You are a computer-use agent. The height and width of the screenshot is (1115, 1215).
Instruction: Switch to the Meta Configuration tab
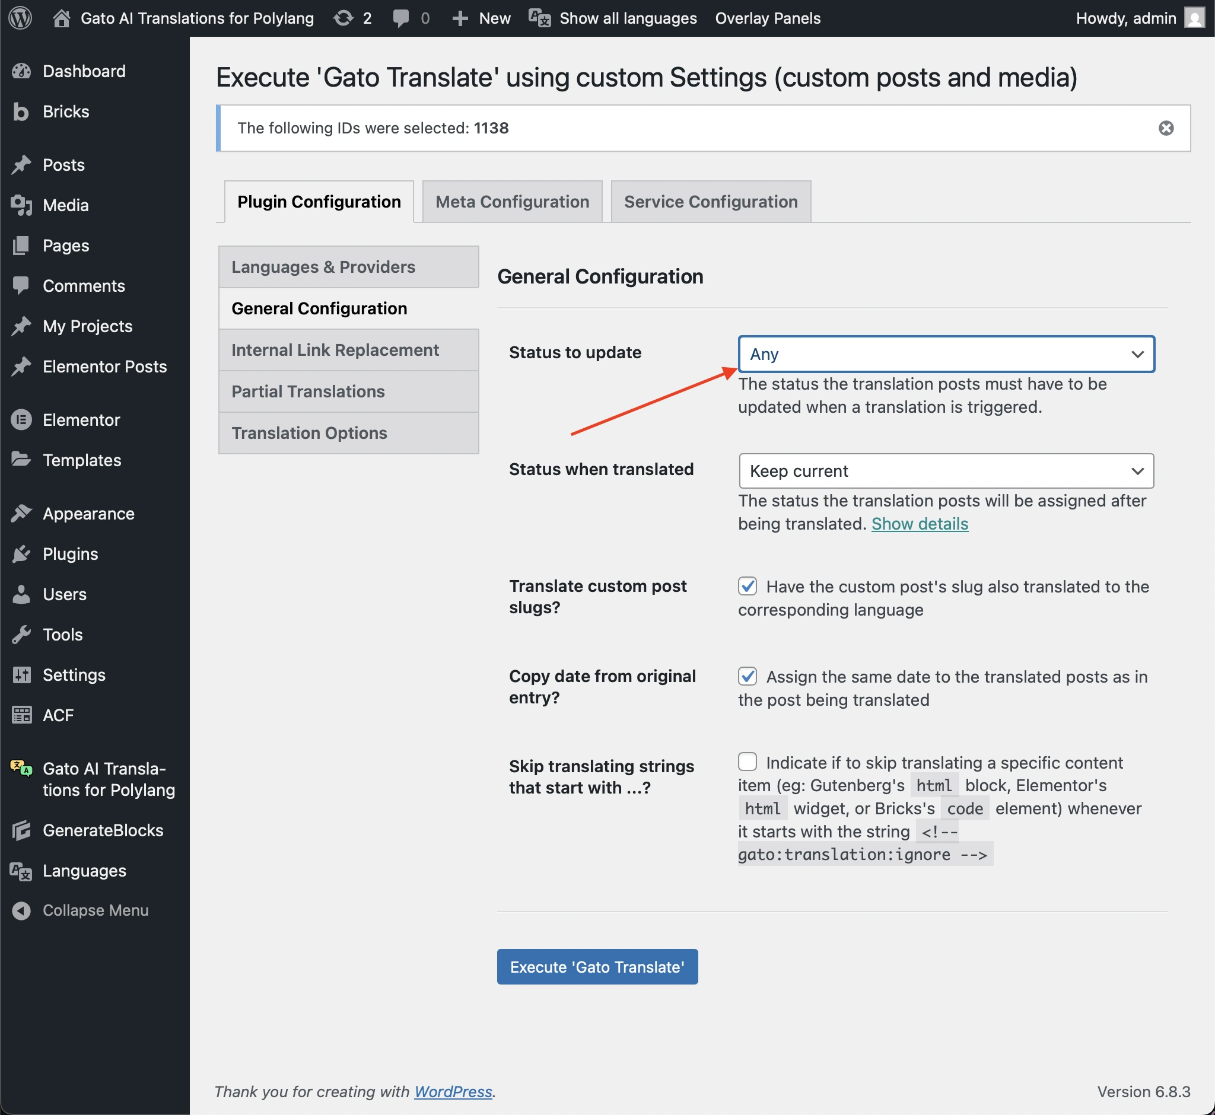click(512, 201)
